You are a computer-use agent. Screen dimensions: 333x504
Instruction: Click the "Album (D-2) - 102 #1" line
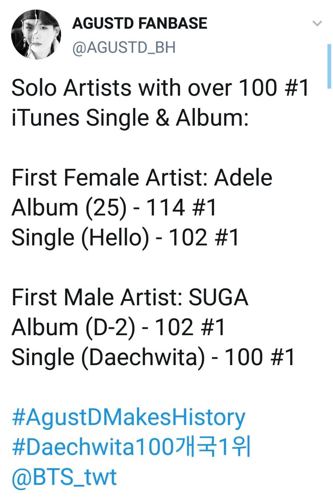[118, 327]
